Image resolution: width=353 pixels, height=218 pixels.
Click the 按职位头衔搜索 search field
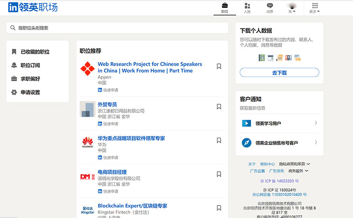tap(117, 28)
